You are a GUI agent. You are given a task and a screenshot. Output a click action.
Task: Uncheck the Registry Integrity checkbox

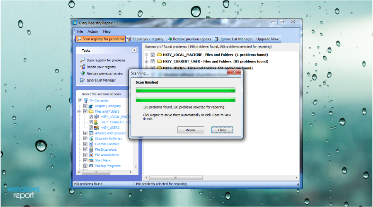85,106
